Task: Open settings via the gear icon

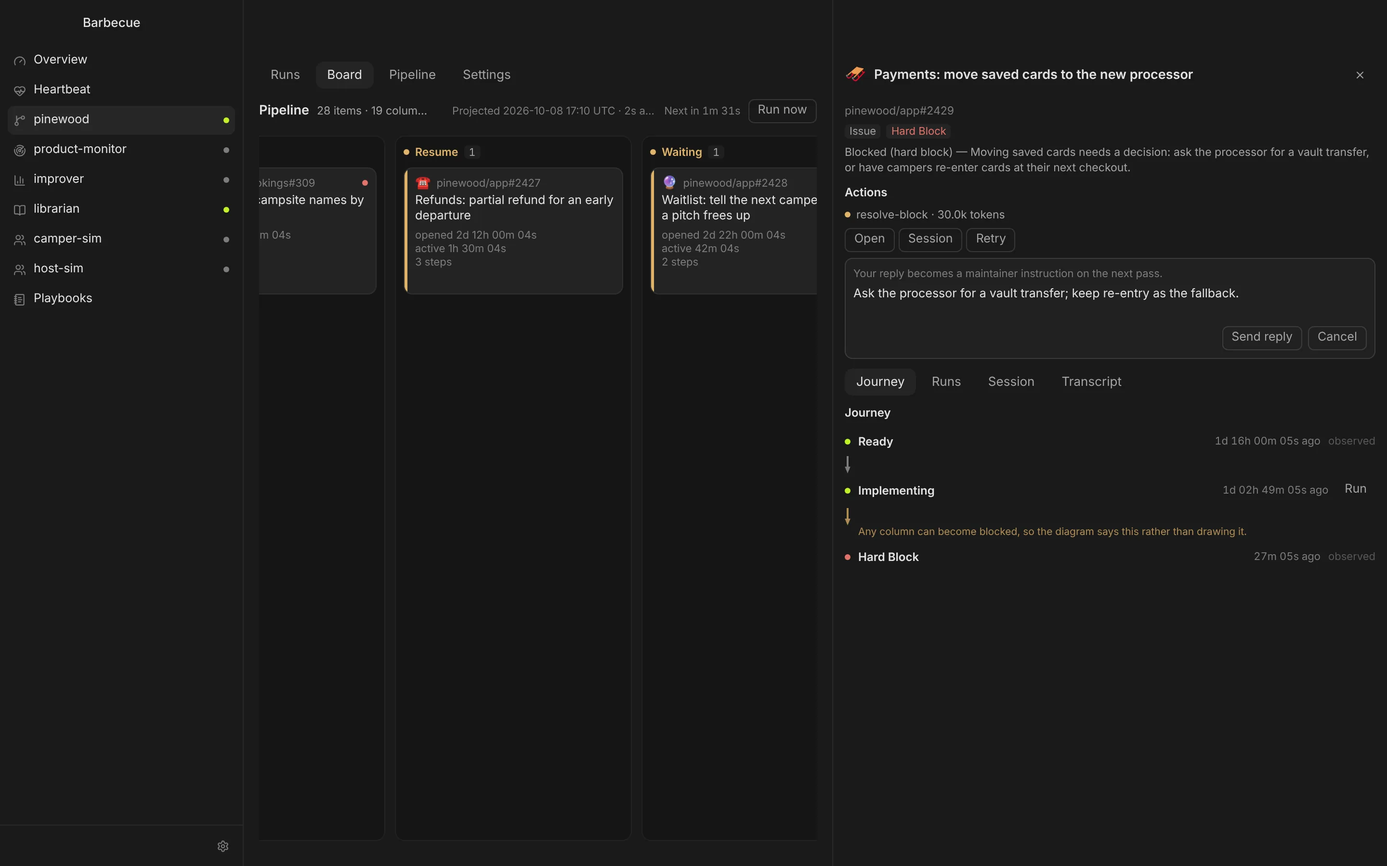Action: (223, 846)
